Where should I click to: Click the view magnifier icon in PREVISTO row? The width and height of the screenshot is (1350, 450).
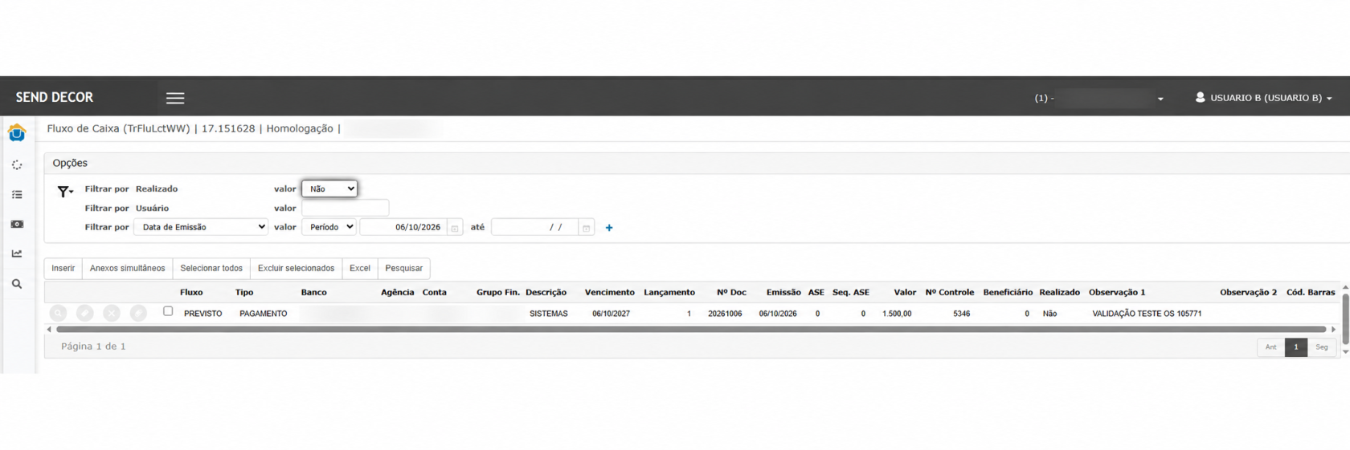[59, 314]
